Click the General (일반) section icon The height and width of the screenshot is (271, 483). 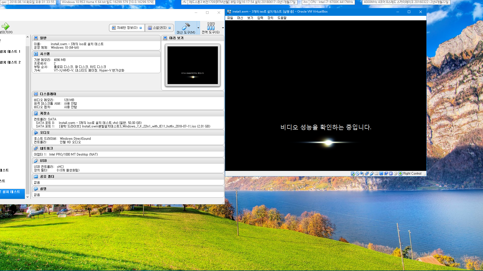click(x=36, y=38)
